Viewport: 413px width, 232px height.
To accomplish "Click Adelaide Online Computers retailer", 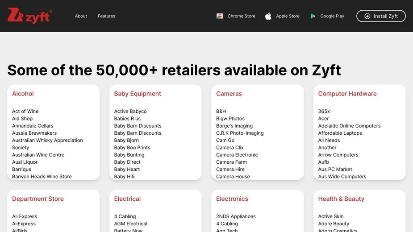I will coord(349,126).
